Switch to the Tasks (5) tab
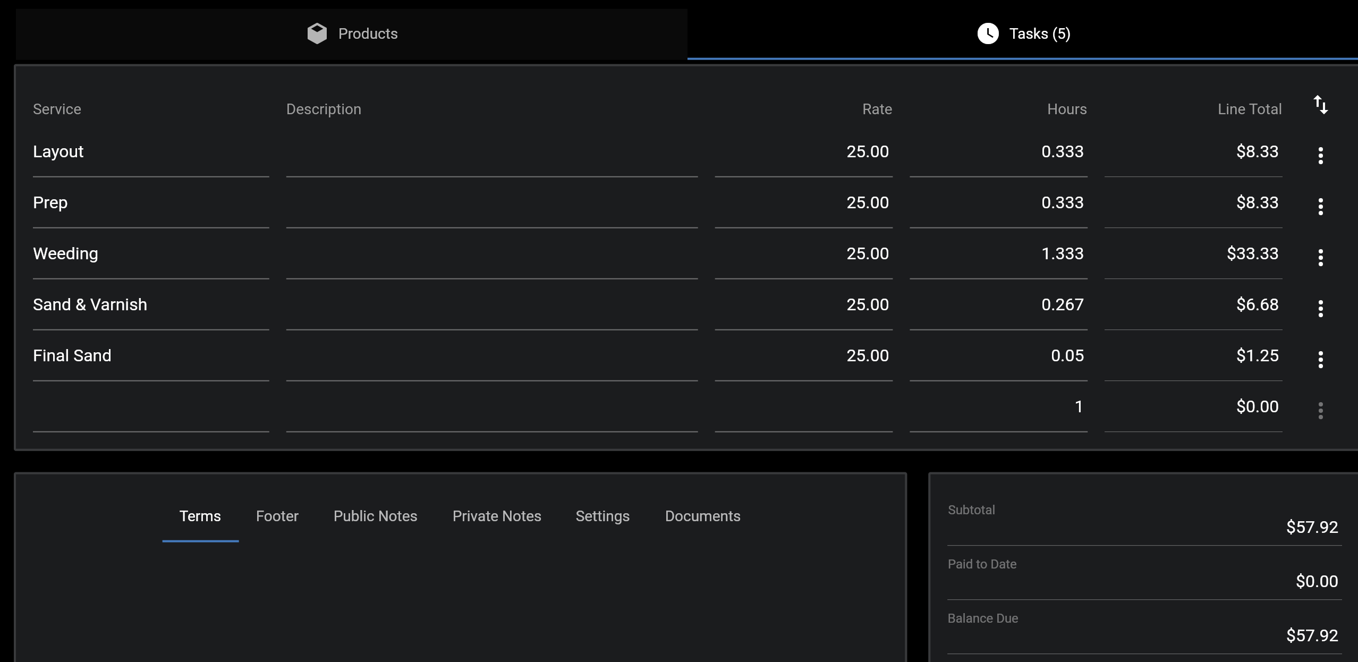The width and height of the screenshot is (1358, 662). click(1039, 34)
